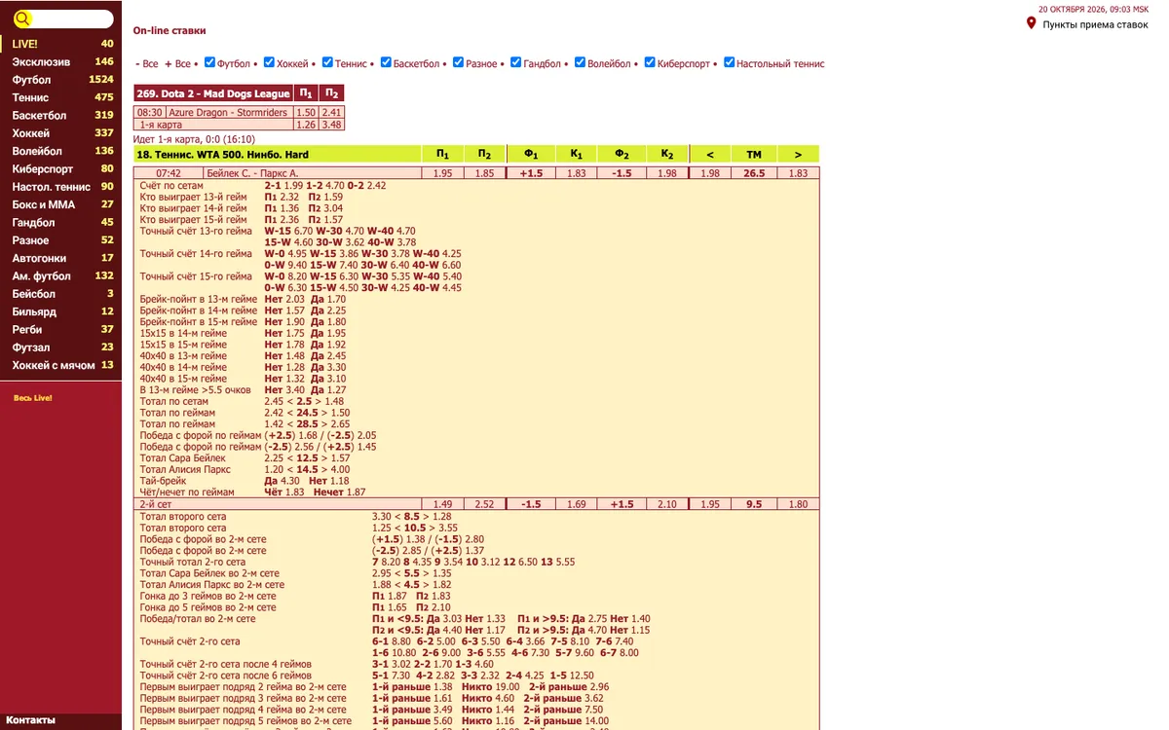Click the '2-й сет' row label
1169x730 pixels.
coord(155,504)
